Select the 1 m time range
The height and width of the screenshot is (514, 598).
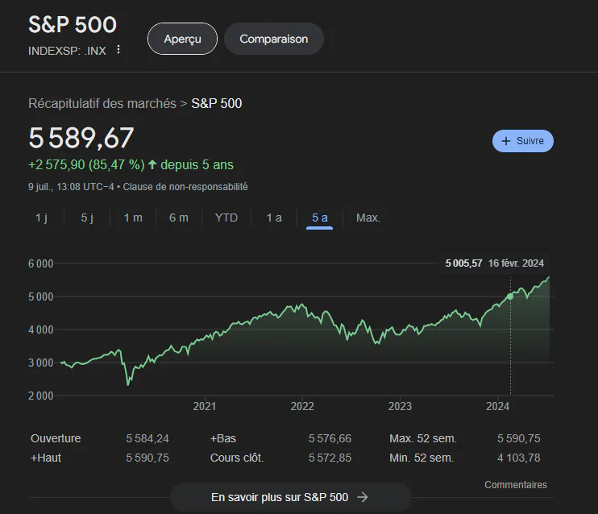point(133,218)
